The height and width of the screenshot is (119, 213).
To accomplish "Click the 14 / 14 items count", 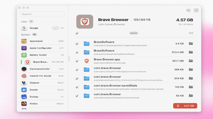I will click(186, 24).
